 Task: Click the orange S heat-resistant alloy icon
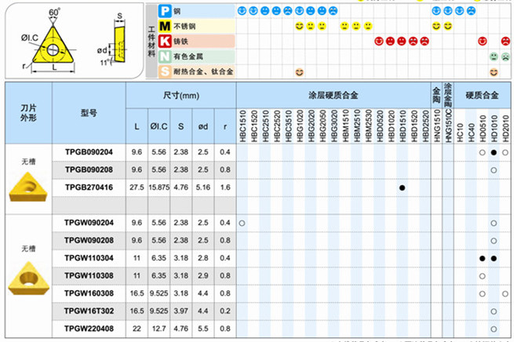pos(164,71)
